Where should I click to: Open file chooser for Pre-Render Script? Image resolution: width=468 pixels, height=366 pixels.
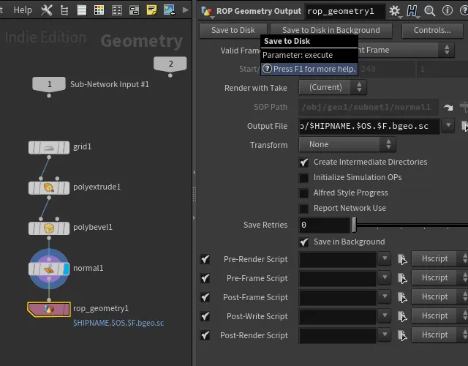(x=402, y=259)
